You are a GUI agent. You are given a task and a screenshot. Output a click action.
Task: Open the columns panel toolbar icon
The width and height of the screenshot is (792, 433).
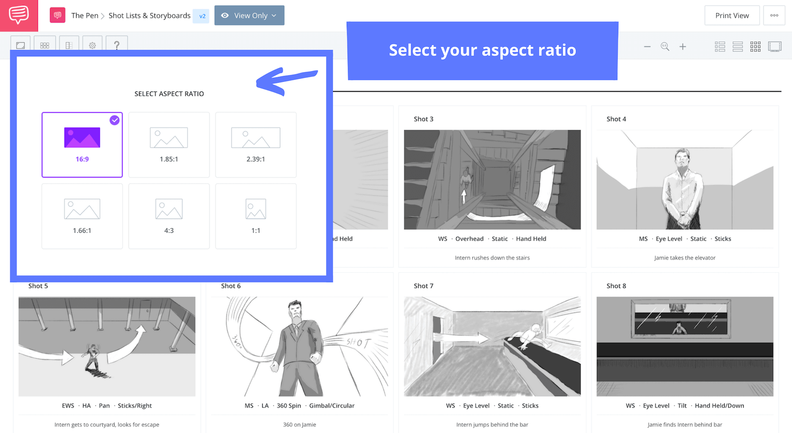pyautogui.click(x=69, y=45)
